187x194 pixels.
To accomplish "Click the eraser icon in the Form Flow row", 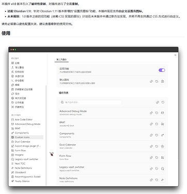I will [x=151, y=158].
